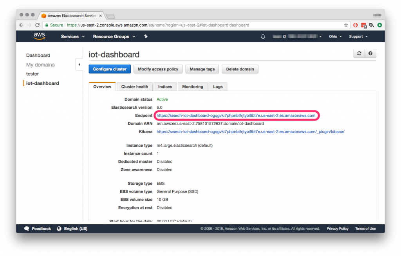The height and width of the screenshot is (256, 401).
Task: Click the browser back arrow
Action: pos(21,25)
